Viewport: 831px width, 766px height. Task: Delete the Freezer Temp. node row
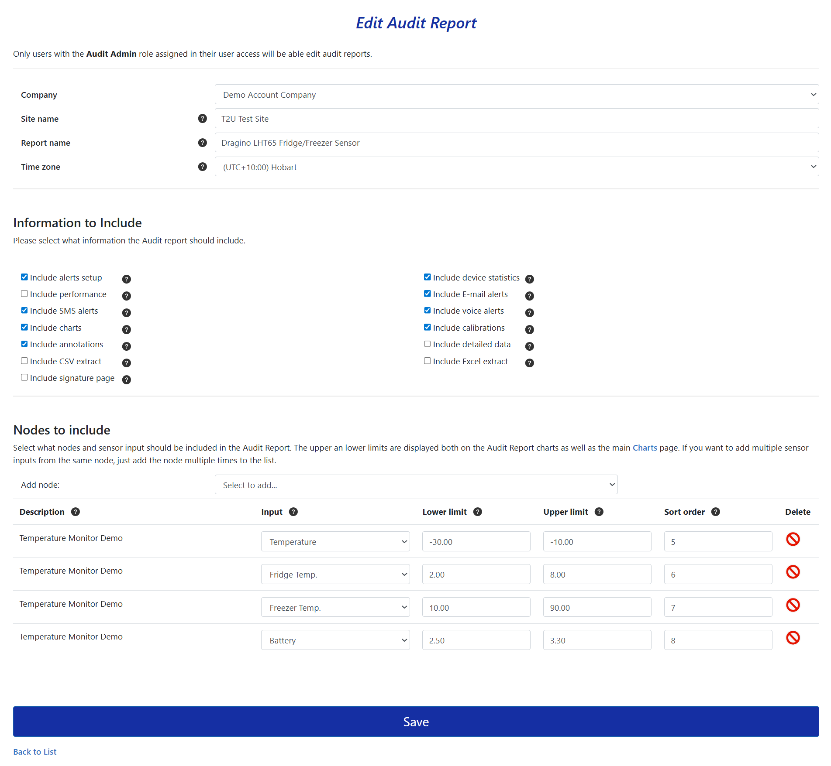tap(793, 605)
